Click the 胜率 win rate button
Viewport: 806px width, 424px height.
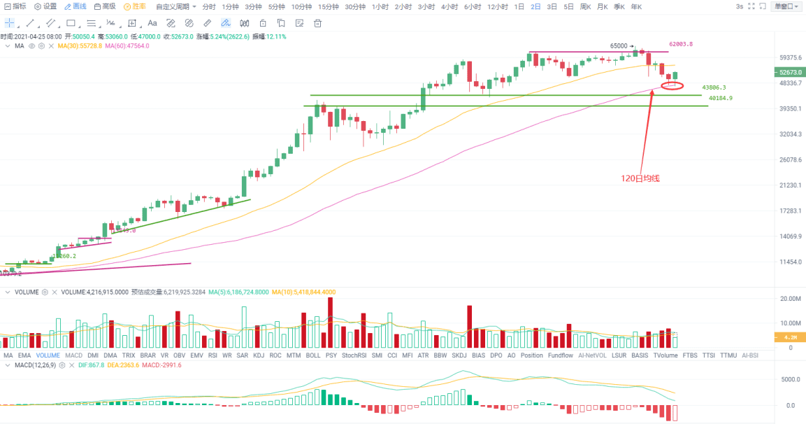click(x=135, y=7)
